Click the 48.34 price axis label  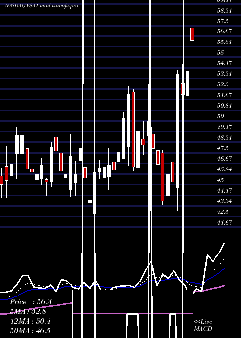225,138
